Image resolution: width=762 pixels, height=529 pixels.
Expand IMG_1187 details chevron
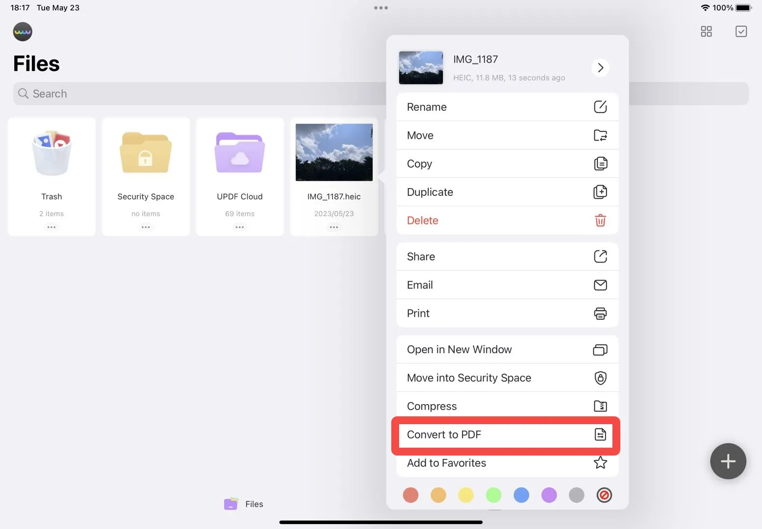600,68
